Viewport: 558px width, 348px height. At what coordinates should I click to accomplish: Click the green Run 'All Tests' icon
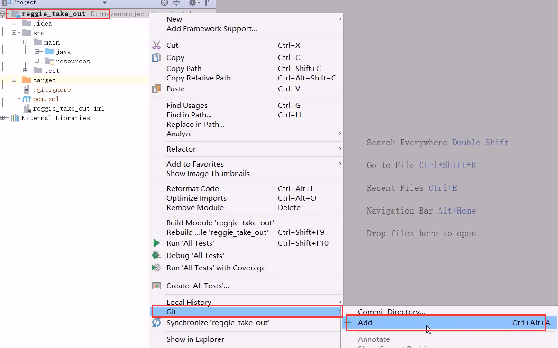click(156, 243)
